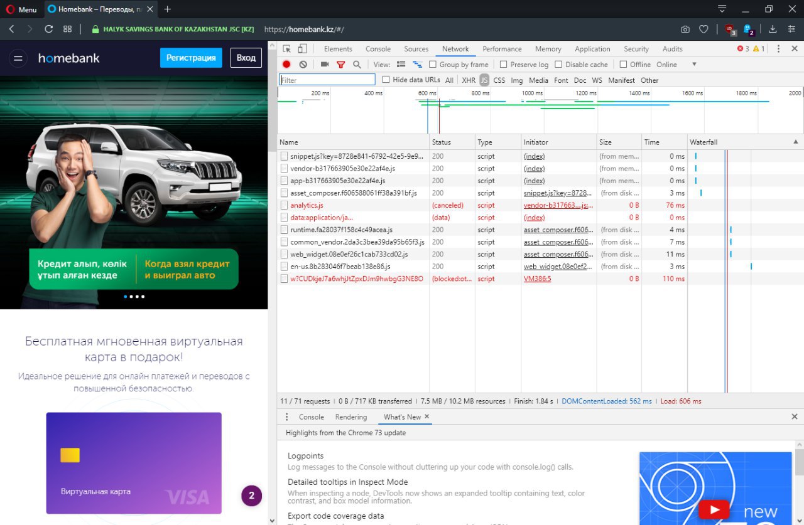804x525 pixels.
Task: Bookmark page with the heart icon
Action: 703,29
